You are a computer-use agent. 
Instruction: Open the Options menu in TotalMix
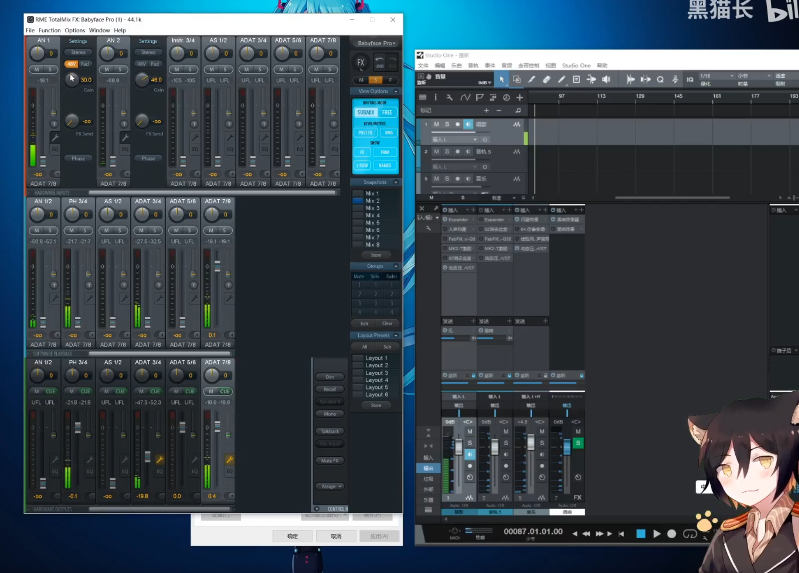click(x=75, y=30)
